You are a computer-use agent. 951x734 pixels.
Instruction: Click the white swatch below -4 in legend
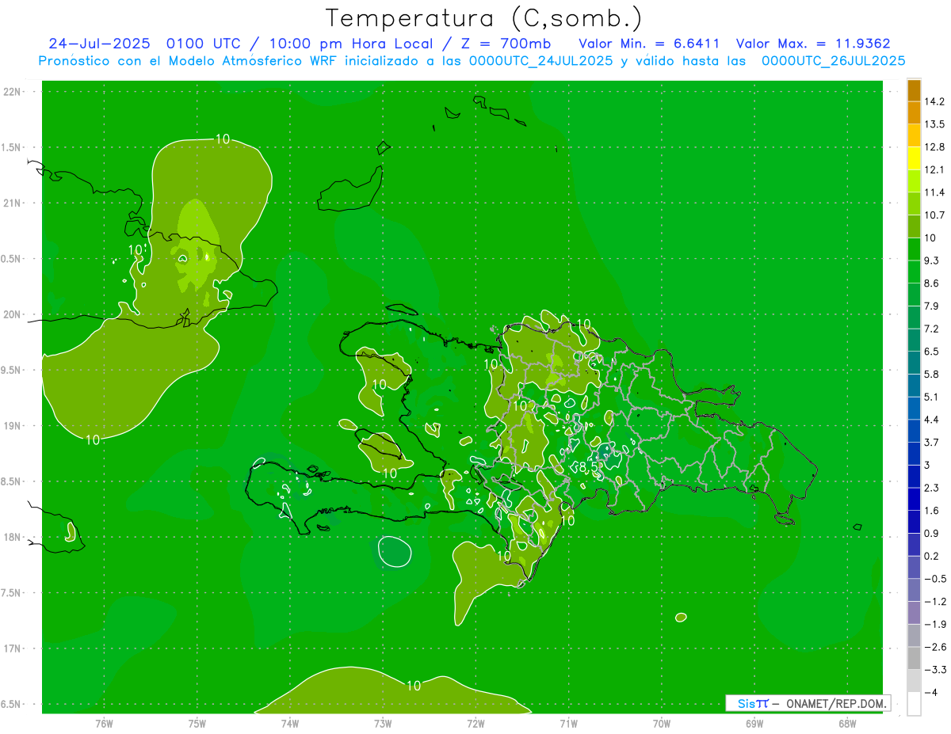[914, 704]
